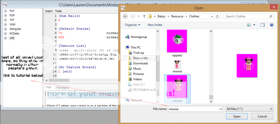Image resolution: width=280 pixels, height=124 pixels.
Task: Click the [Texture List] line in editor
Action: point(72,46)
